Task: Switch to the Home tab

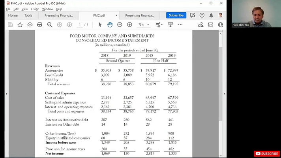Action: [13, 15]
